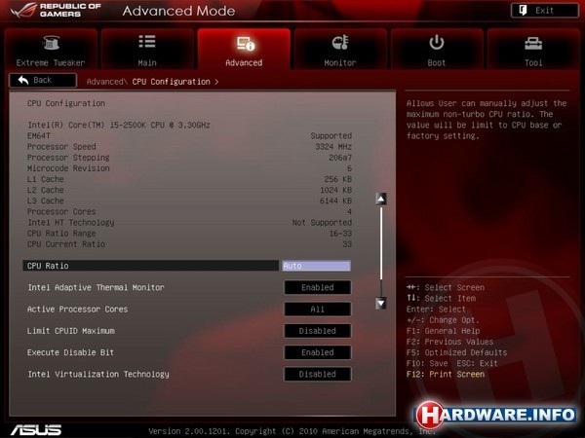Click the Execute Disable Bit label
Image resolution: width=585 pixels, height=438 pixels.
[x=70, y=352]
